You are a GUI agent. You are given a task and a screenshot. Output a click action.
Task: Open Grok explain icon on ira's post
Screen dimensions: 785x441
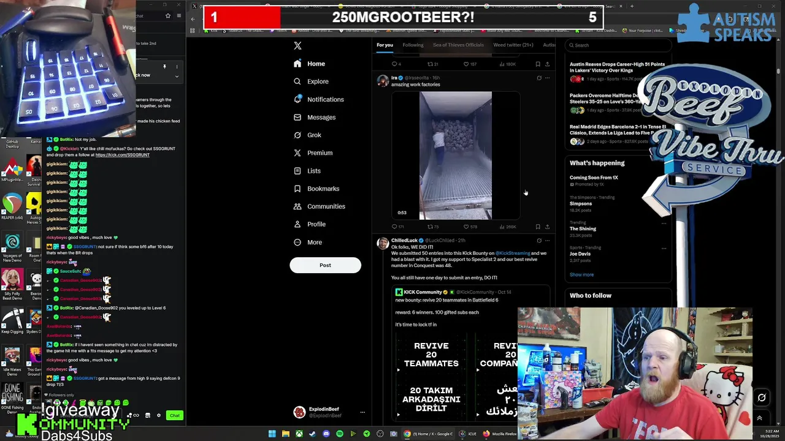click(539, 78)
